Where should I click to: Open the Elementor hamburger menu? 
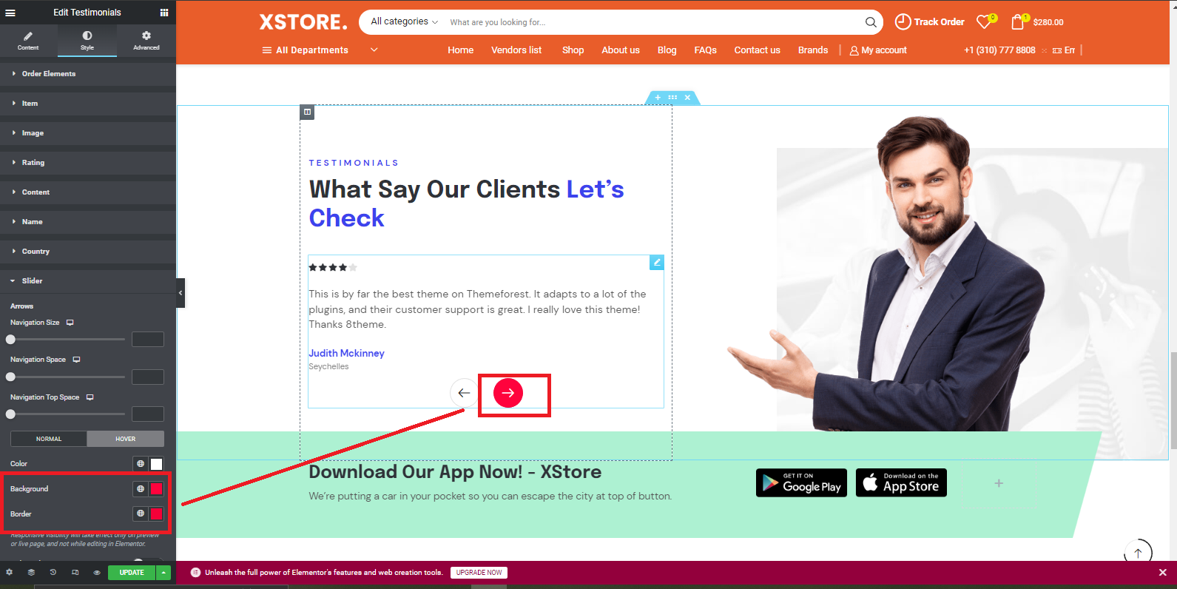10,13
